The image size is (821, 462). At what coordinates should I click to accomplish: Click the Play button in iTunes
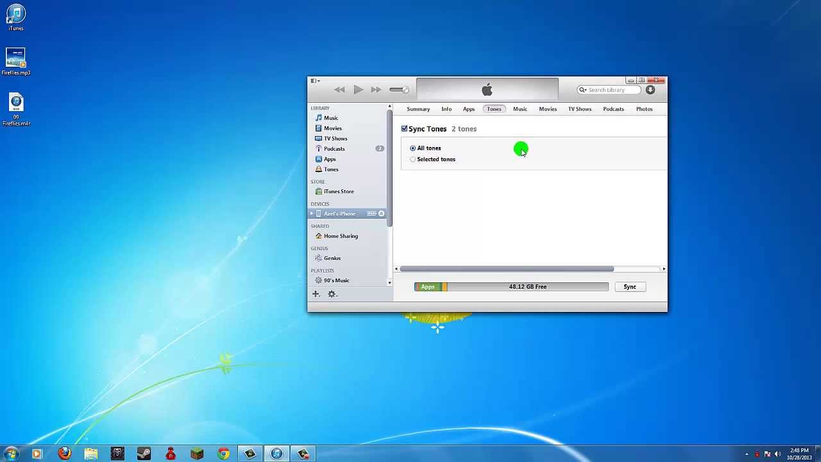(358, 90)
